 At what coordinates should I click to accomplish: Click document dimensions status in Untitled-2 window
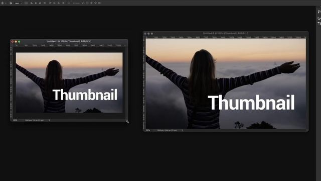[167, 130]
